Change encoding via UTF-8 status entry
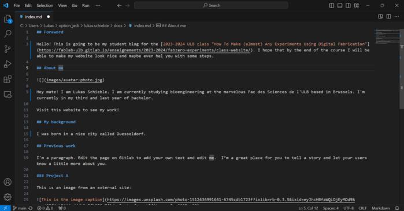404x211 pixels. (349, 208)
